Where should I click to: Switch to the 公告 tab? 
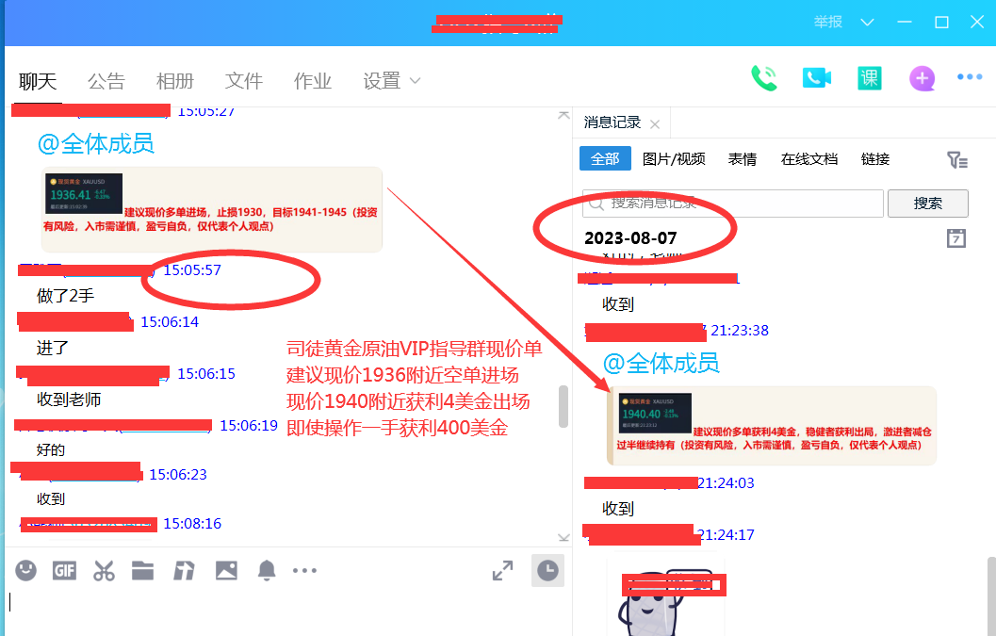(106, 81)
